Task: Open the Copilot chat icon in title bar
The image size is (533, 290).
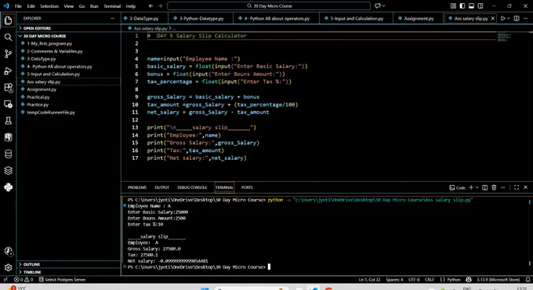Action: pyautogui.click(x=377, y=5)
